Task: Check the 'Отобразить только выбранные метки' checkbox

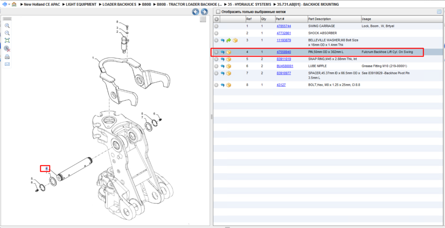Action: tap(218, 12)
